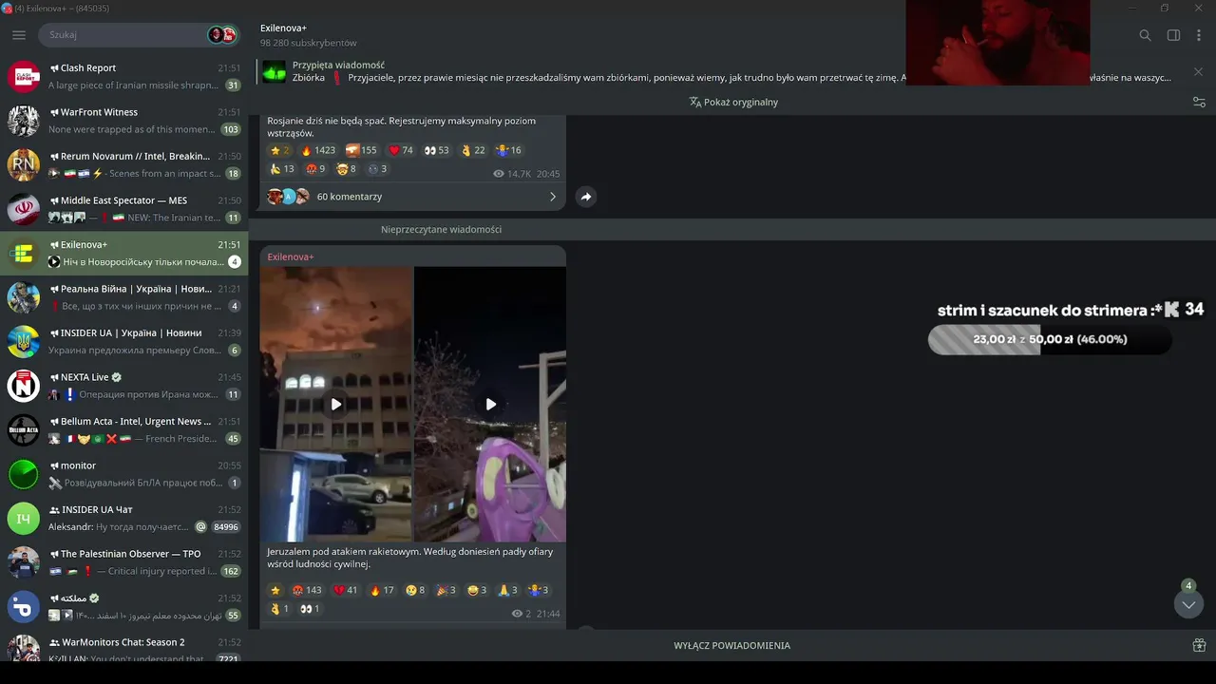
Task: Open the gift icon in bottom bar
Action: click(1199, 645)
